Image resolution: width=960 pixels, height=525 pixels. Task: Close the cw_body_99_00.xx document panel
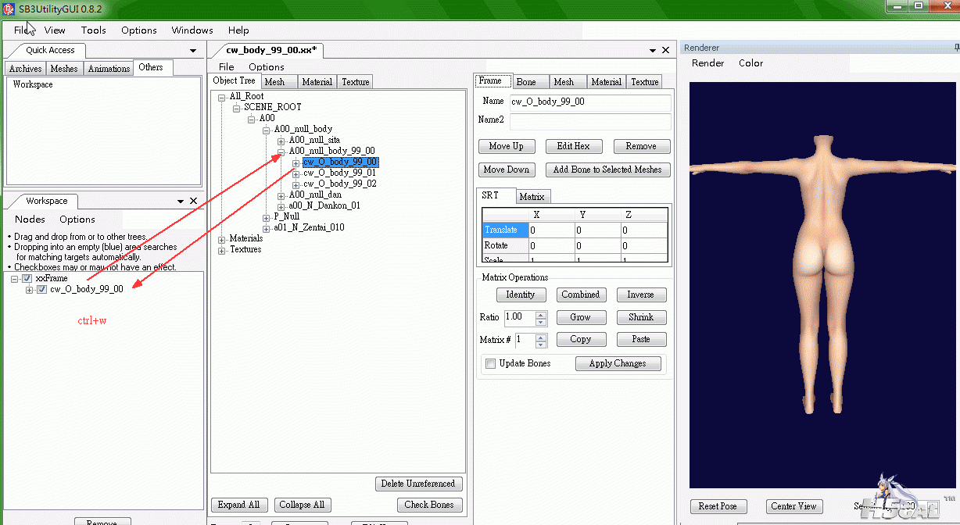click(x=666, y=50)
